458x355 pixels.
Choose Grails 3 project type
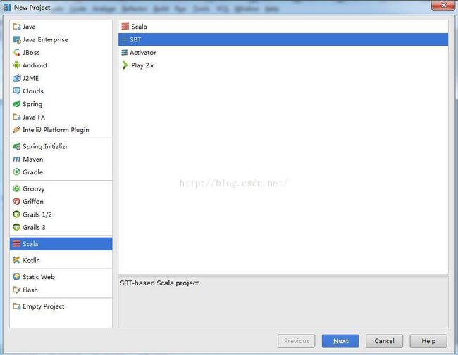[61, 227]
